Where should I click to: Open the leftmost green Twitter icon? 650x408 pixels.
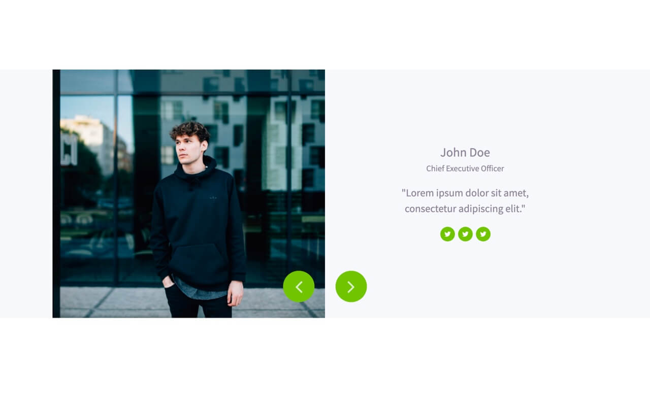pyautogui.click(x=447, y=234)
